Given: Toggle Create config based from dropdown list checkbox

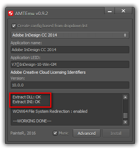Looking at the screenshot, I should (14, 26).
